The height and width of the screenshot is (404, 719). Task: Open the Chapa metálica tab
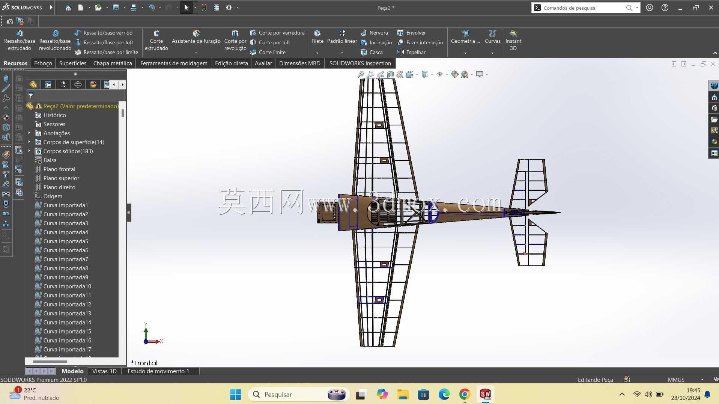click(x=113, y=63)
